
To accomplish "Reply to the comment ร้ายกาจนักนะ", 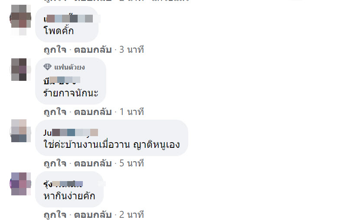I will tap(93, 112).
